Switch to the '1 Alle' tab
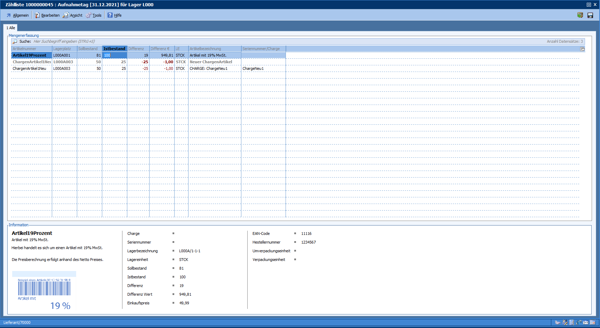 click(10, 28)
